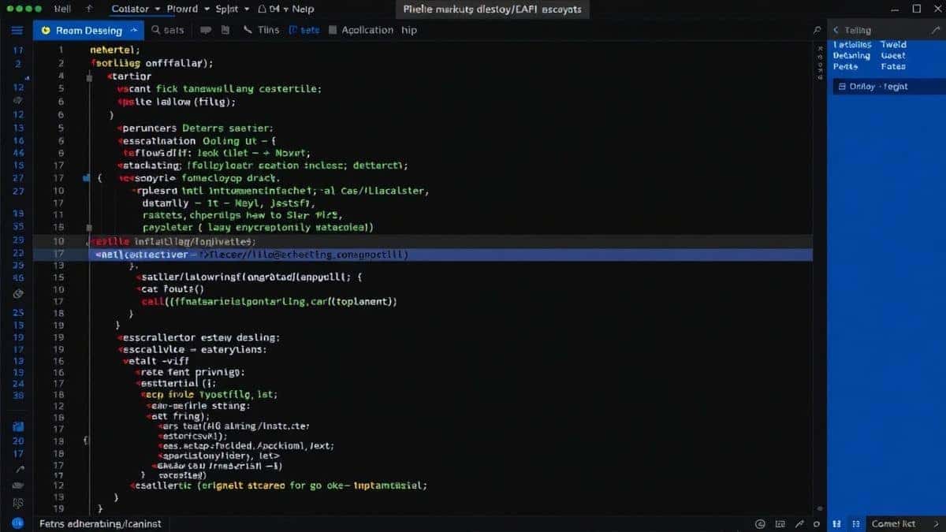Open the Aoolication menu item
The image size is (946, 532).
coord(367,30)
